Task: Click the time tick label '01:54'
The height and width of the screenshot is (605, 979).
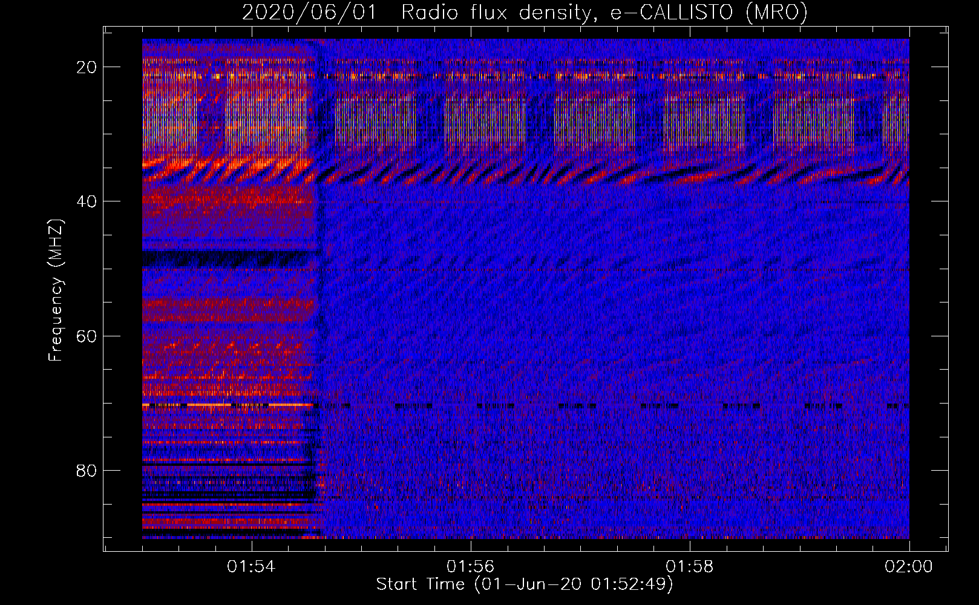Action: (251, 567)
